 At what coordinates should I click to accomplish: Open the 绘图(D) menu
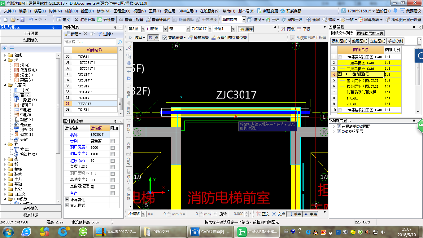pos(87,11)
